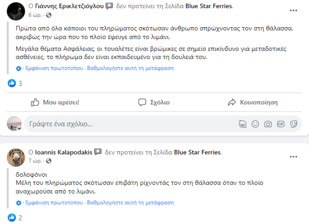Open the GIF picker in comment box
The image size is (309, 223).
click(x=281, y=124)
